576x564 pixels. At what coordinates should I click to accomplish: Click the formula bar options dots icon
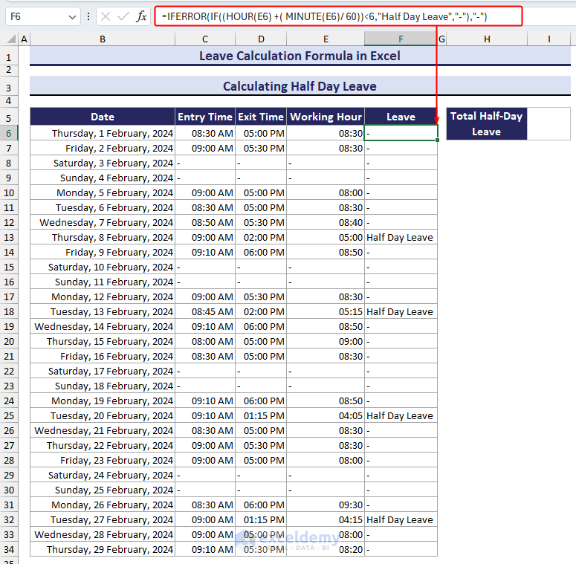[x=88, y=16]
